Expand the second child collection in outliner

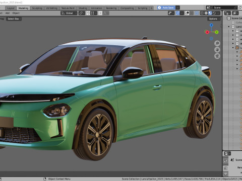point(233,35)
